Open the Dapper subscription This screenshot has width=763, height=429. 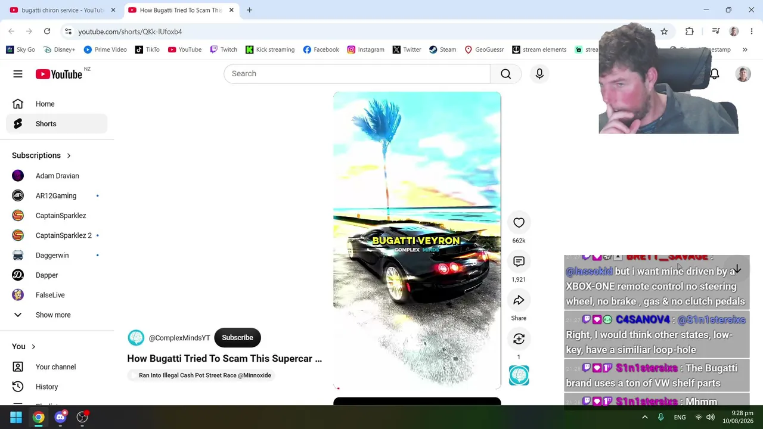pos(57,275)
